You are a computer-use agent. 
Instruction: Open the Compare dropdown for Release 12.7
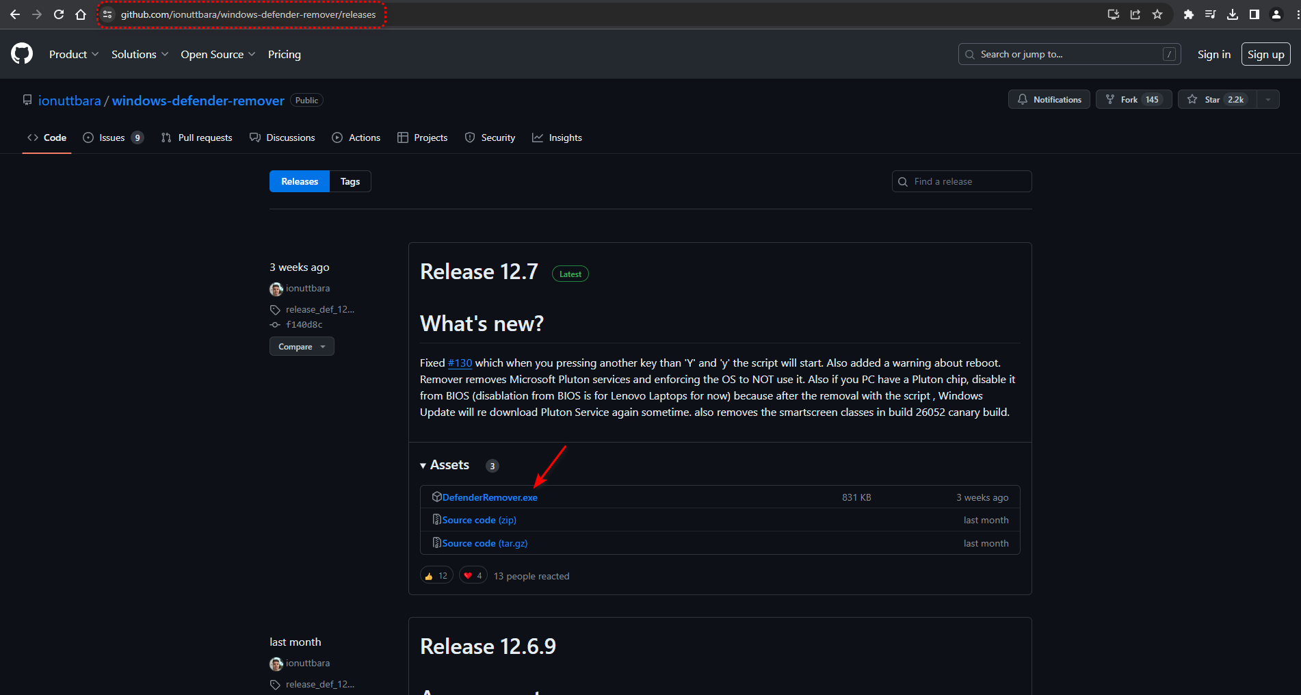tap(302, 347)
